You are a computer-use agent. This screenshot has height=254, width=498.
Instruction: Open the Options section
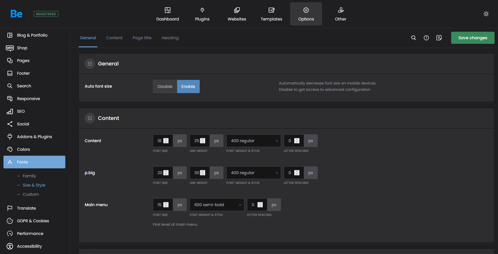pyautogui.click(x=306, y=14)
